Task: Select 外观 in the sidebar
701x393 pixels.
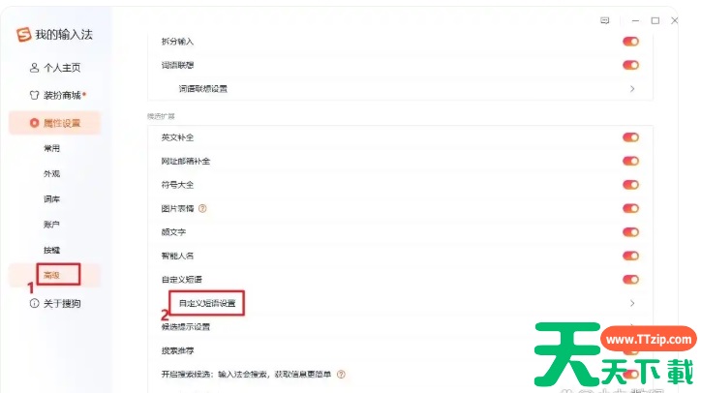Action: click(52, 173)
